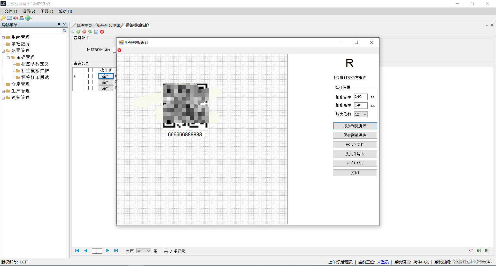
Task: Click the red minus delete icon
Action: [84, 32]
